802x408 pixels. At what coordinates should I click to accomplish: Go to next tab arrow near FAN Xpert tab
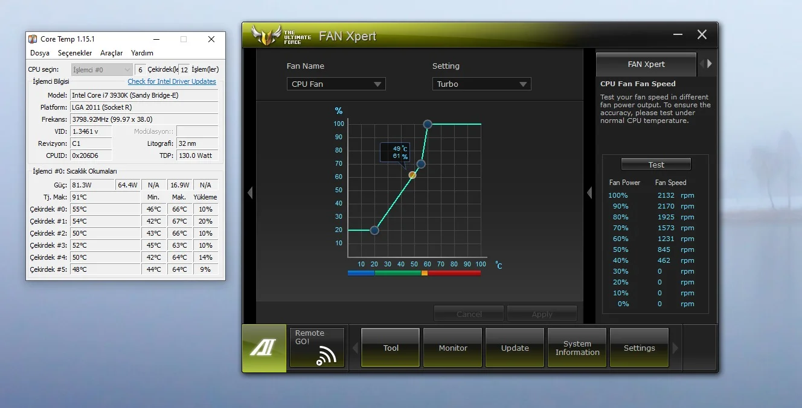(710, 63)
